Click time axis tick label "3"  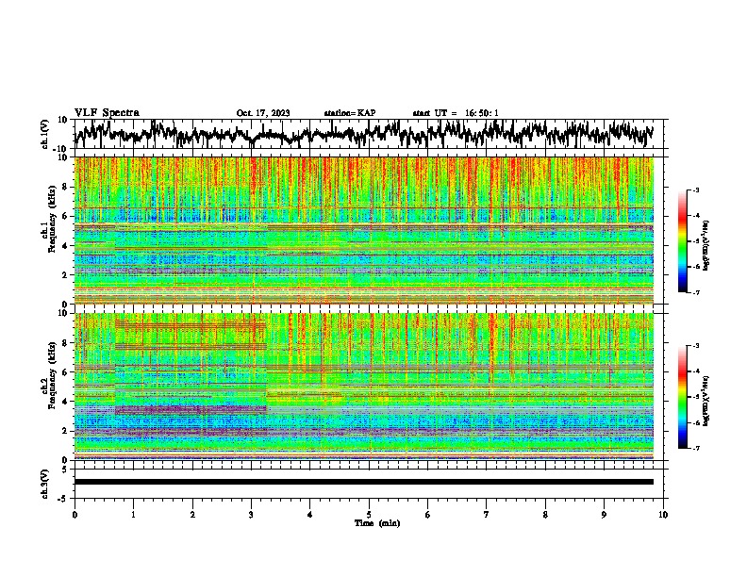click(251, 515)
